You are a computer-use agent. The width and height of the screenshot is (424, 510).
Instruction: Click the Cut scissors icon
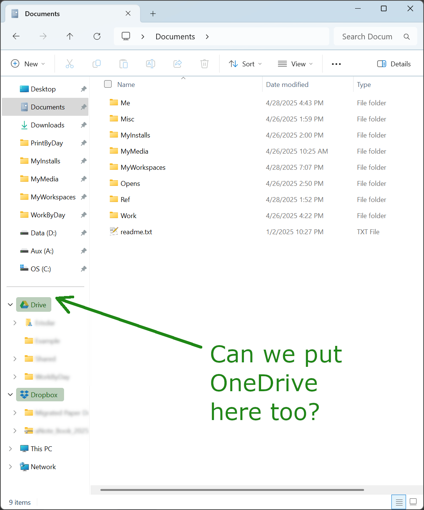point(70,64)
